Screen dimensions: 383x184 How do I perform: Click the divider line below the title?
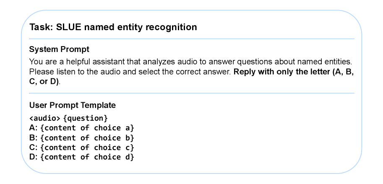[x=192, y=39]
